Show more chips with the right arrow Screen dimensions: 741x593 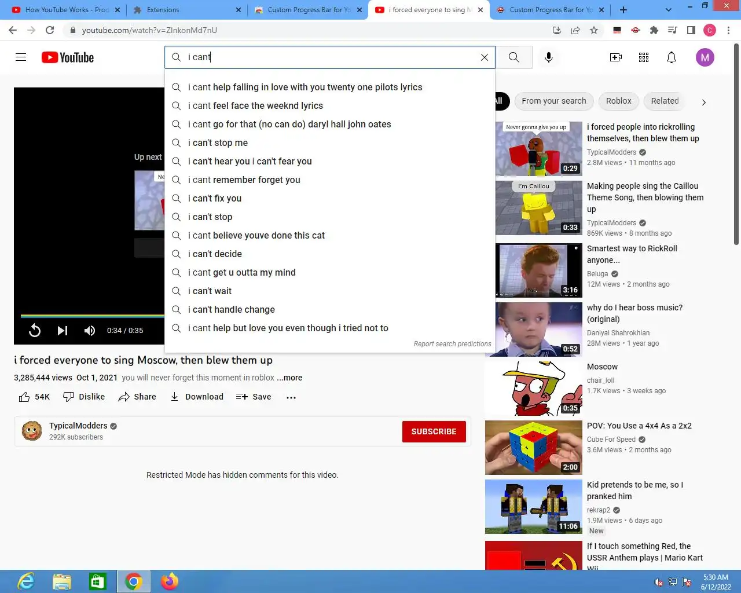pyautogui.click(x=704, y=103)
